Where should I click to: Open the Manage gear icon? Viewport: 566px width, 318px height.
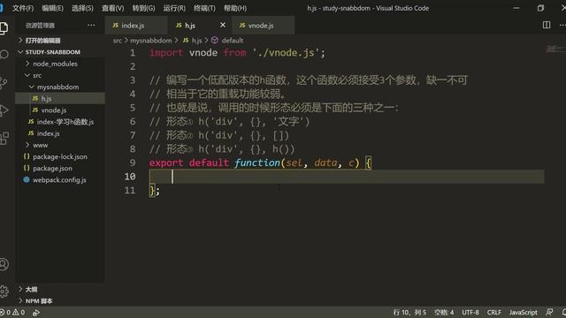click(4, 291)
